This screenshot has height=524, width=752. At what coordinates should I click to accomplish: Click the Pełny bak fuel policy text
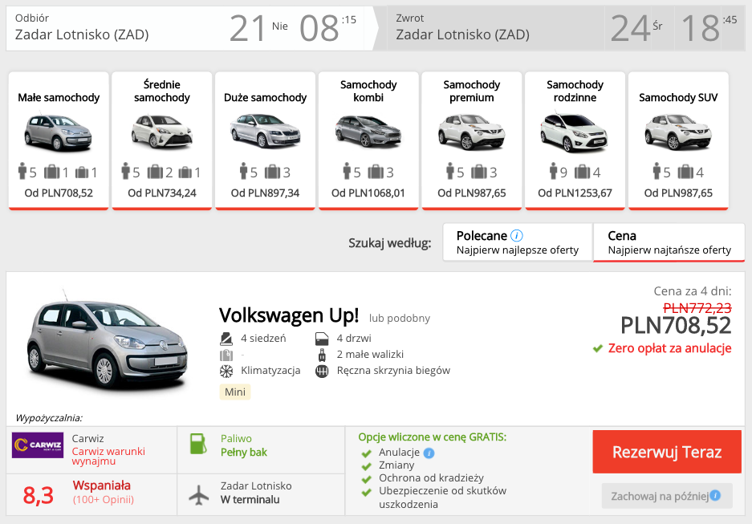pyautogui.click(x=244, y=452)
